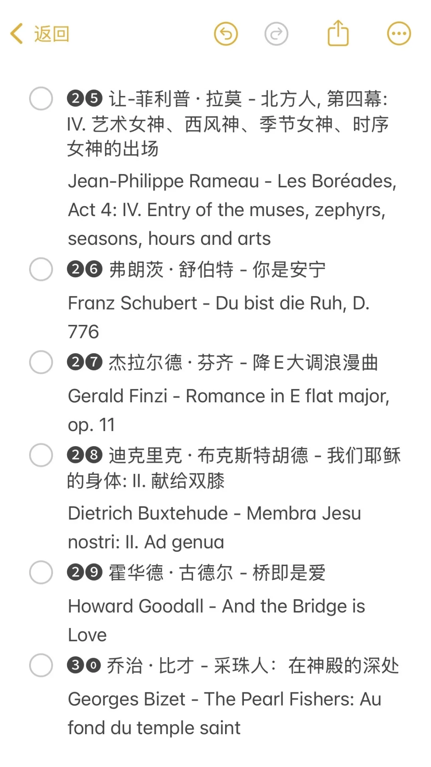Check off item 30 Bizet Pearl Fishers

pyautogui.click(x=41, y=665)
